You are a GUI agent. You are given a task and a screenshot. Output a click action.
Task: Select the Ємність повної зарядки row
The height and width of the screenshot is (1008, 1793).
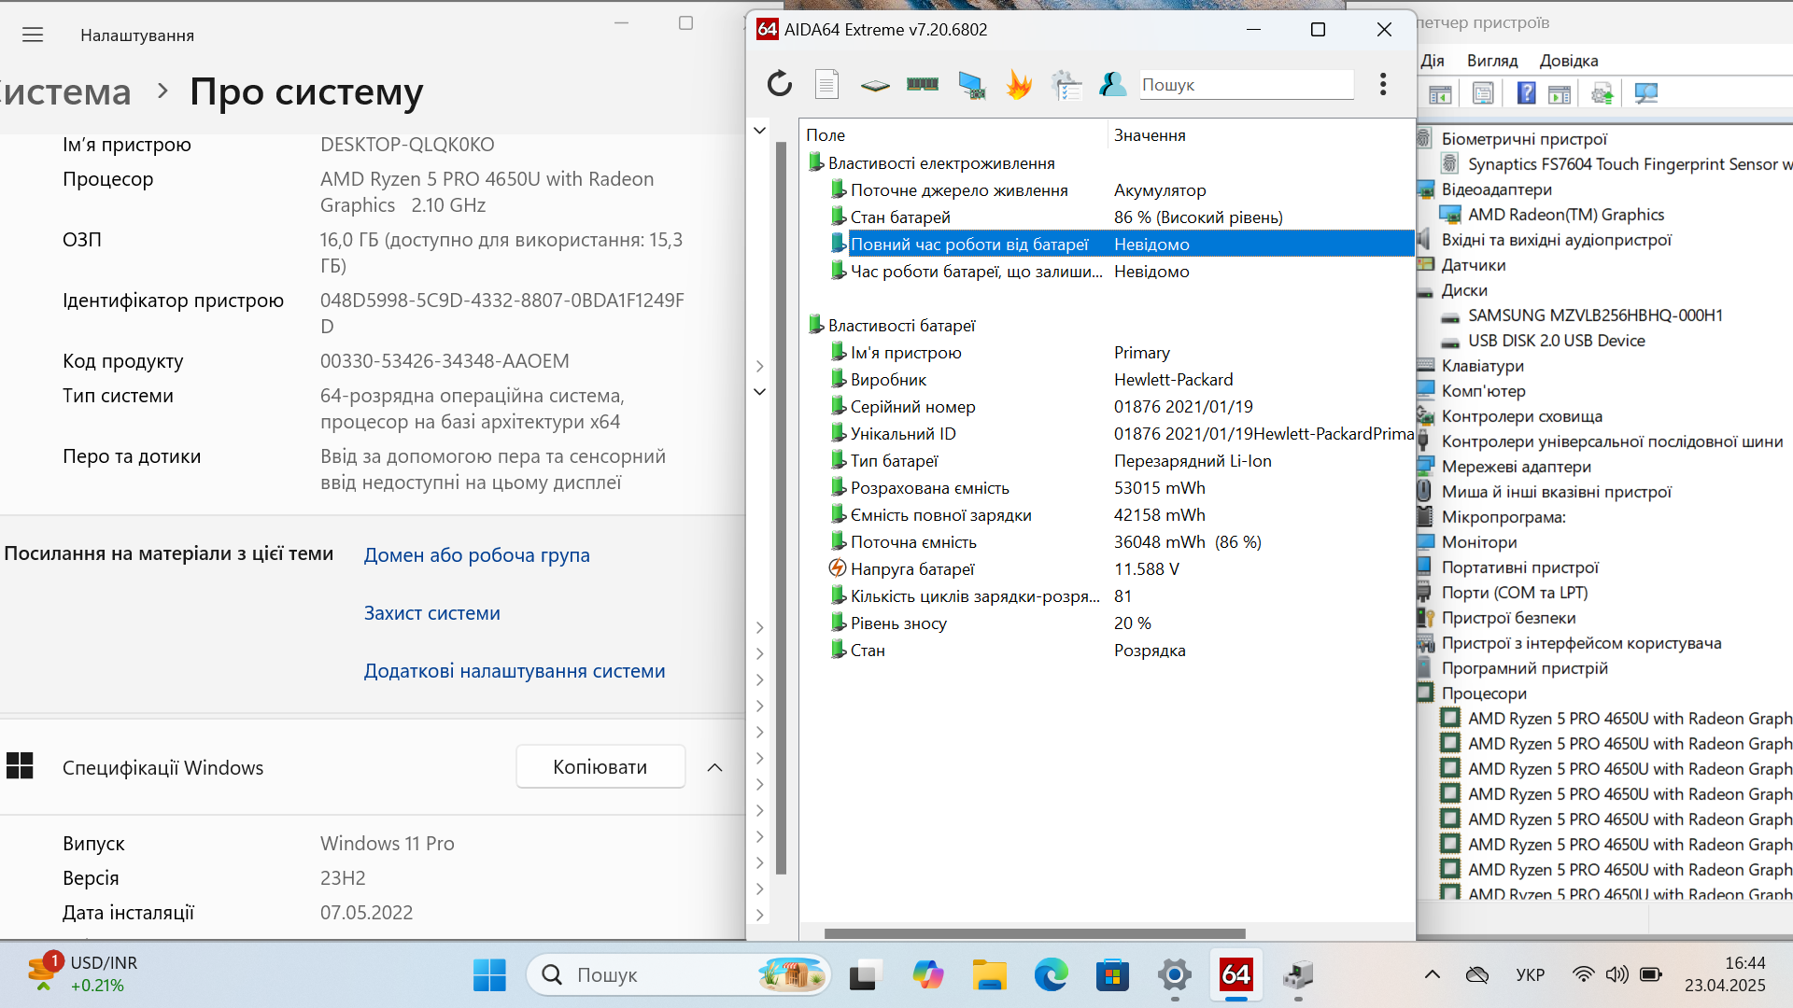(x=1121, y=515)
